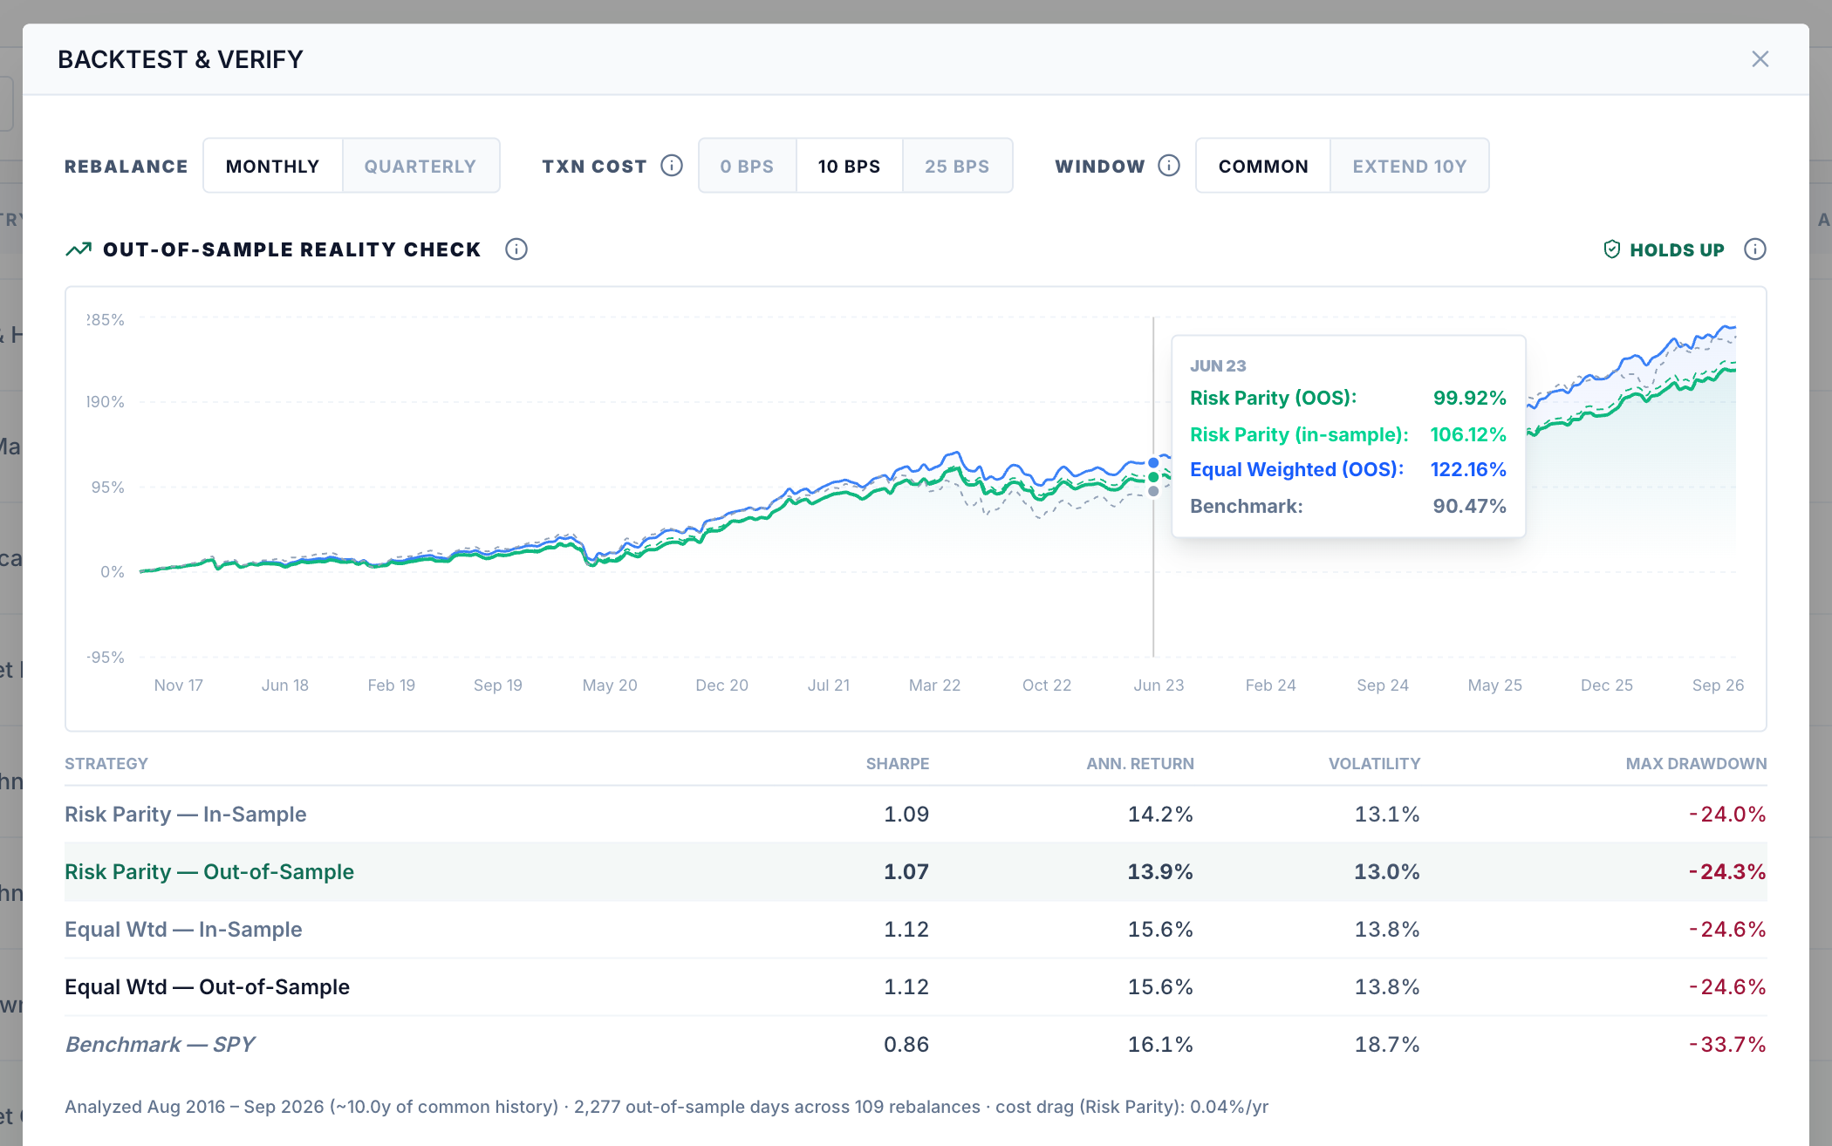This screenshot has height=1146, width=1832.
Task: Click the -33.7% benchmark drawdown cell
Action: [x=1727, y=1045]
